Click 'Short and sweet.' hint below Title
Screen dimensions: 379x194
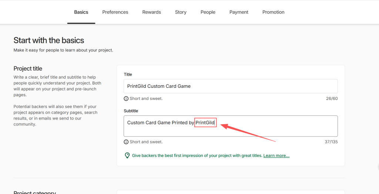click(x=146, y=98)
